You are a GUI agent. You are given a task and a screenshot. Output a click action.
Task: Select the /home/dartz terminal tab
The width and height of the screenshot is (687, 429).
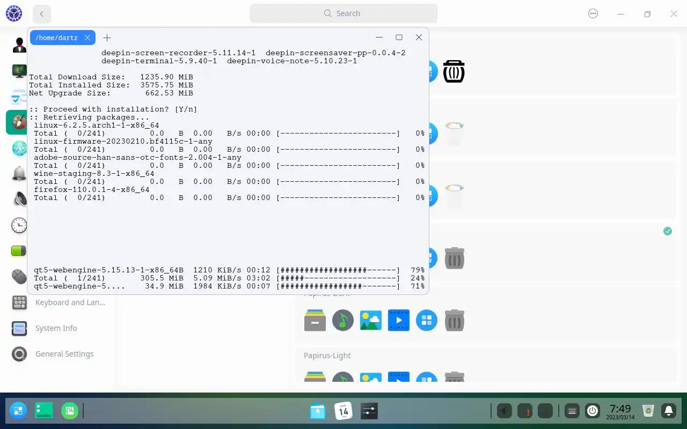(56, 38)
